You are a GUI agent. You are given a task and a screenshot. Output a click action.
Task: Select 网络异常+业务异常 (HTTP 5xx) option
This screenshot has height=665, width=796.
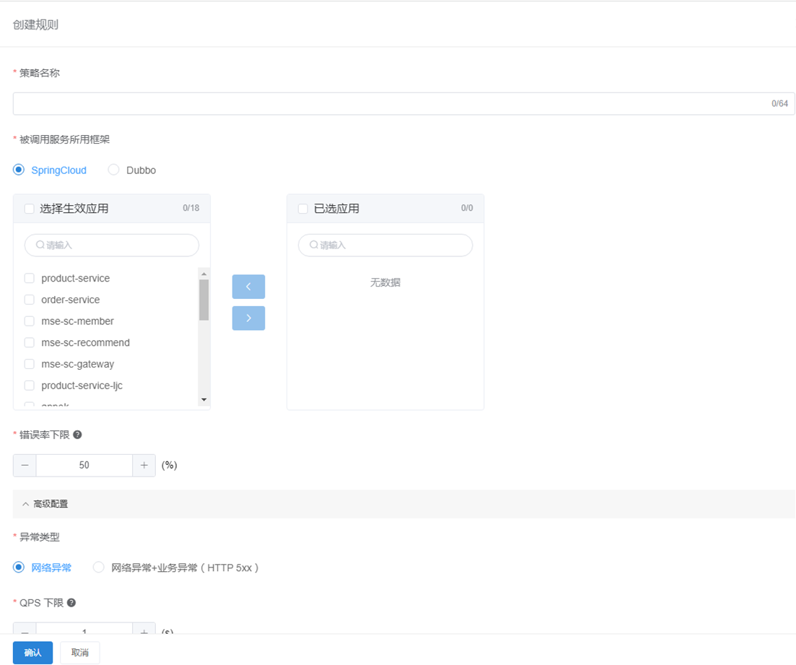pos(98,568)
